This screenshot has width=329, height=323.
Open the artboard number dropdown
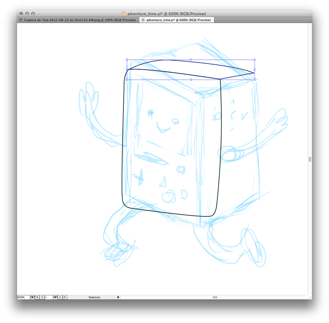coord(55,297)
